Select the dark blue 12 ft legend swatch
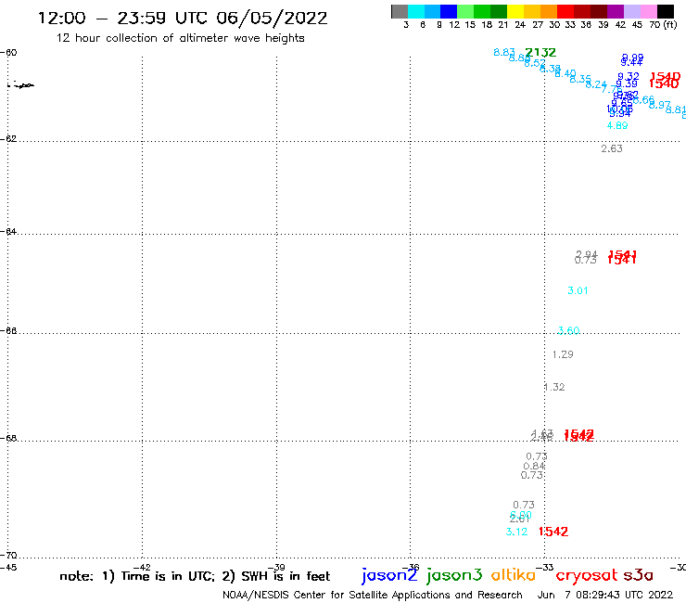 tap(449, 11)
